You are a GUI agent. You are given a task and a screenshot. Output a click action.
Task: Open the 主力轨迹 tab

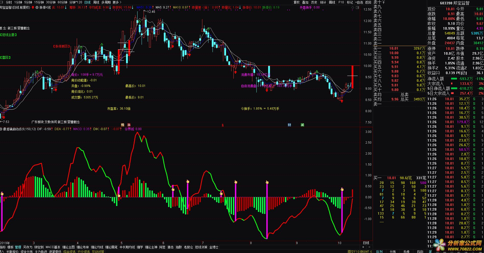41,251
